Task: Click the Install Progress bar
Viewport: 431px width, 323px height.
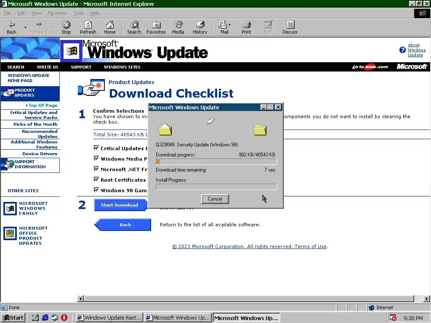Action: (x=216, y=187)
